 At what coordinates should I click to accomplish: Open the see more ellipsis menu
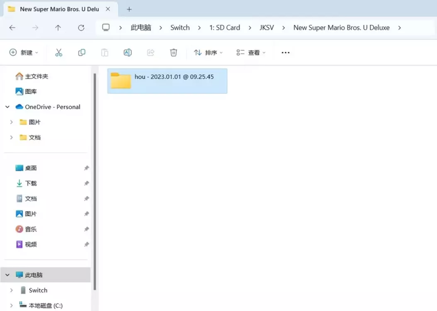point(285,52)
